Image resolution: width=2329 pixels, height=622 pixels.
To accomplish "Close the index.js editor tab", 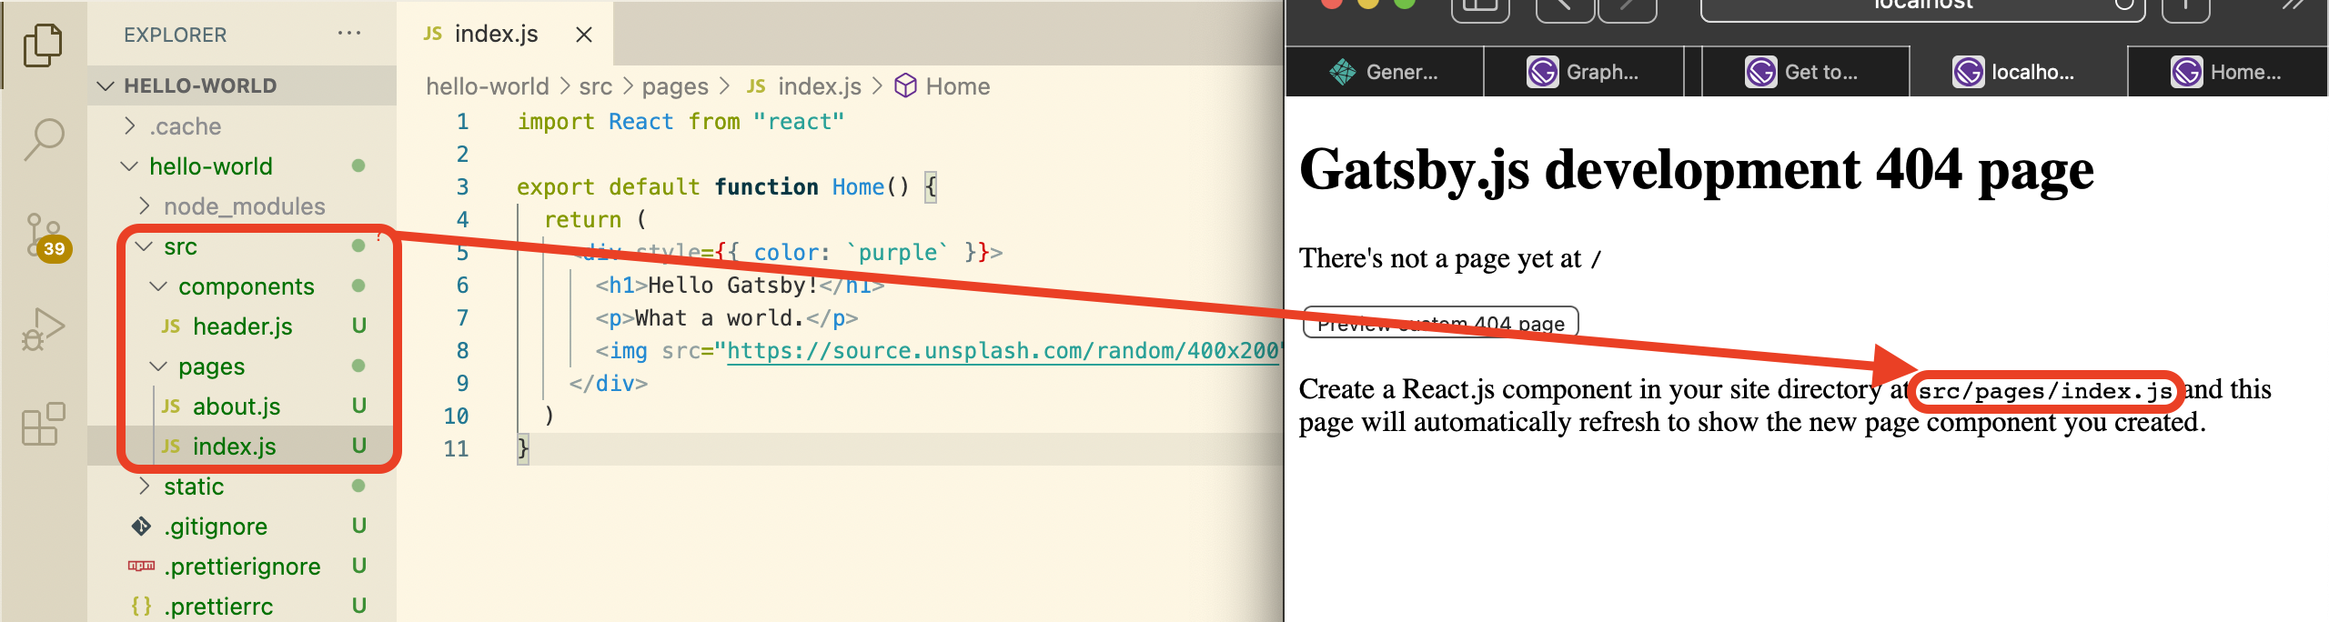I will pyautogui.click(x=584, y=35).
